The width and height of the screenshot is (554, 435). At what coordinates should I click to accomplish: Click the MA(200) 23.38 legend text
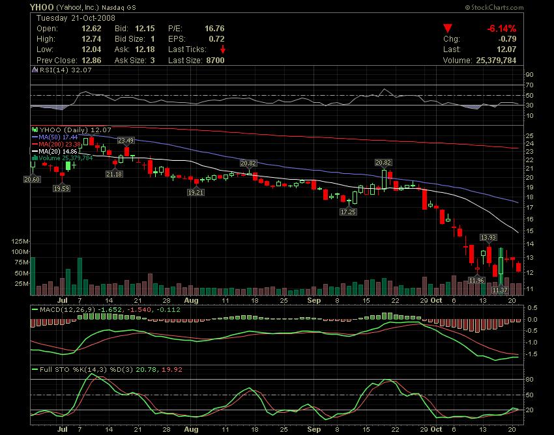click(x=60, y=144)
